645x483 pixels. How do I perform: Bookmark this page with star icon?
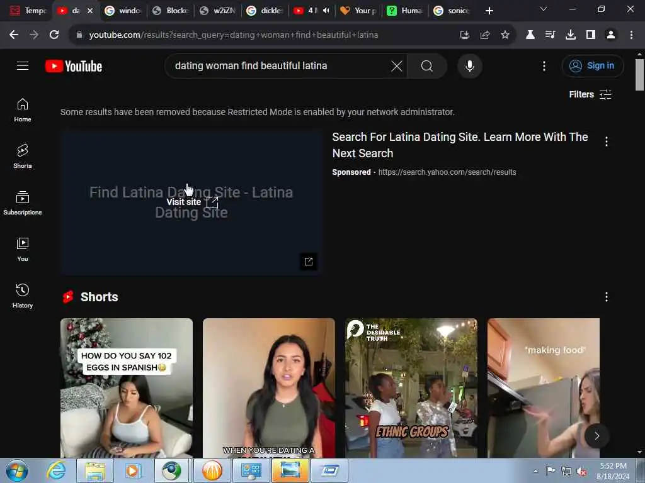505,35
